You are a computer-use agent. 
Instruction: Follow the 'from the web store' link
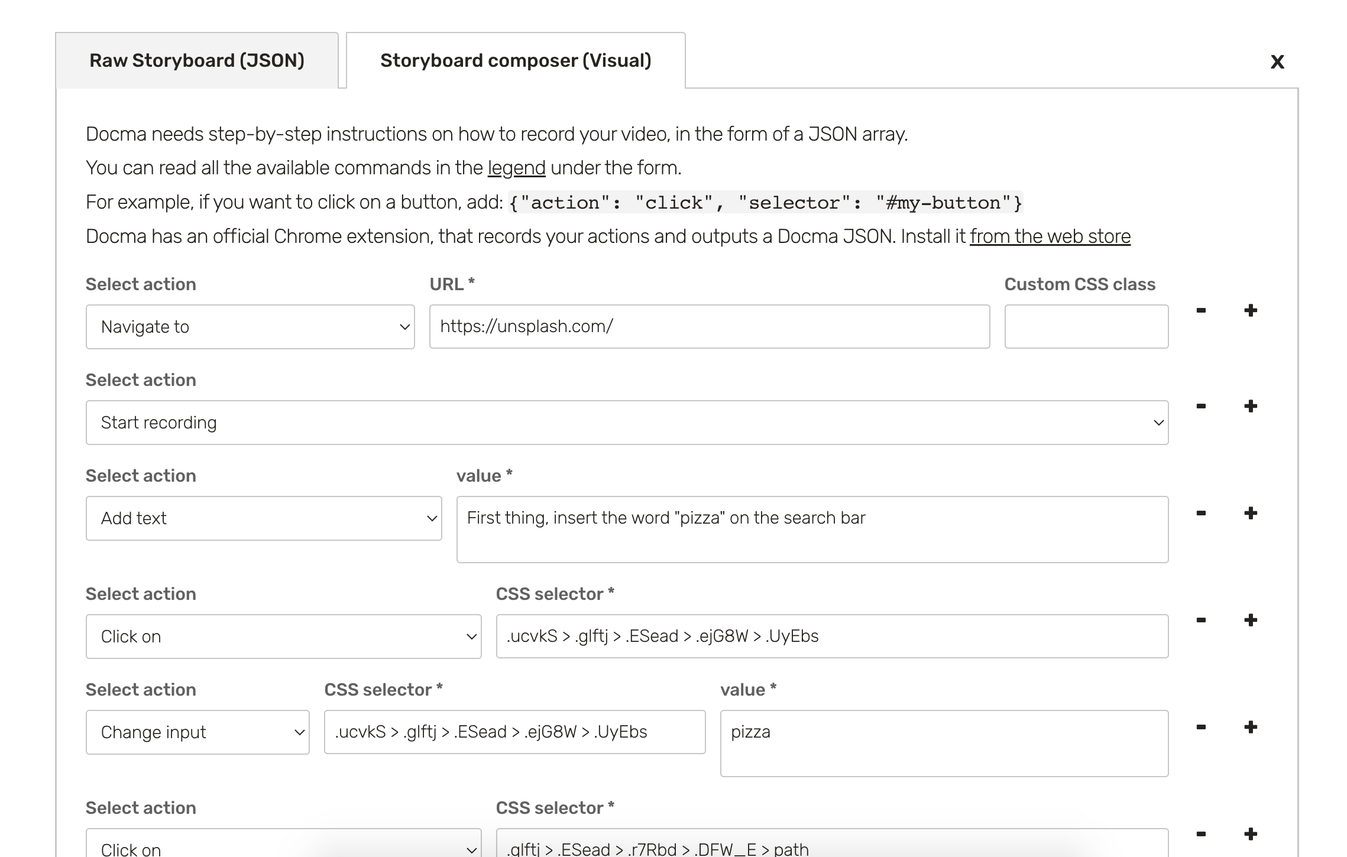click(1050, 236)
